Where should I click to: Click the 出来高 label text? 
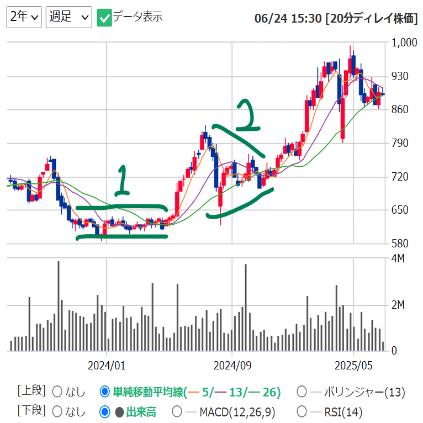141,412
